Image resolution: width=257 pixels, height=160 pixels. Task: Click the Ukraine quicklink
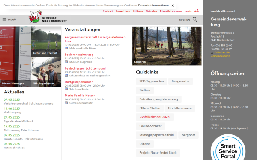pyautogui.click(x=145, y=144)
